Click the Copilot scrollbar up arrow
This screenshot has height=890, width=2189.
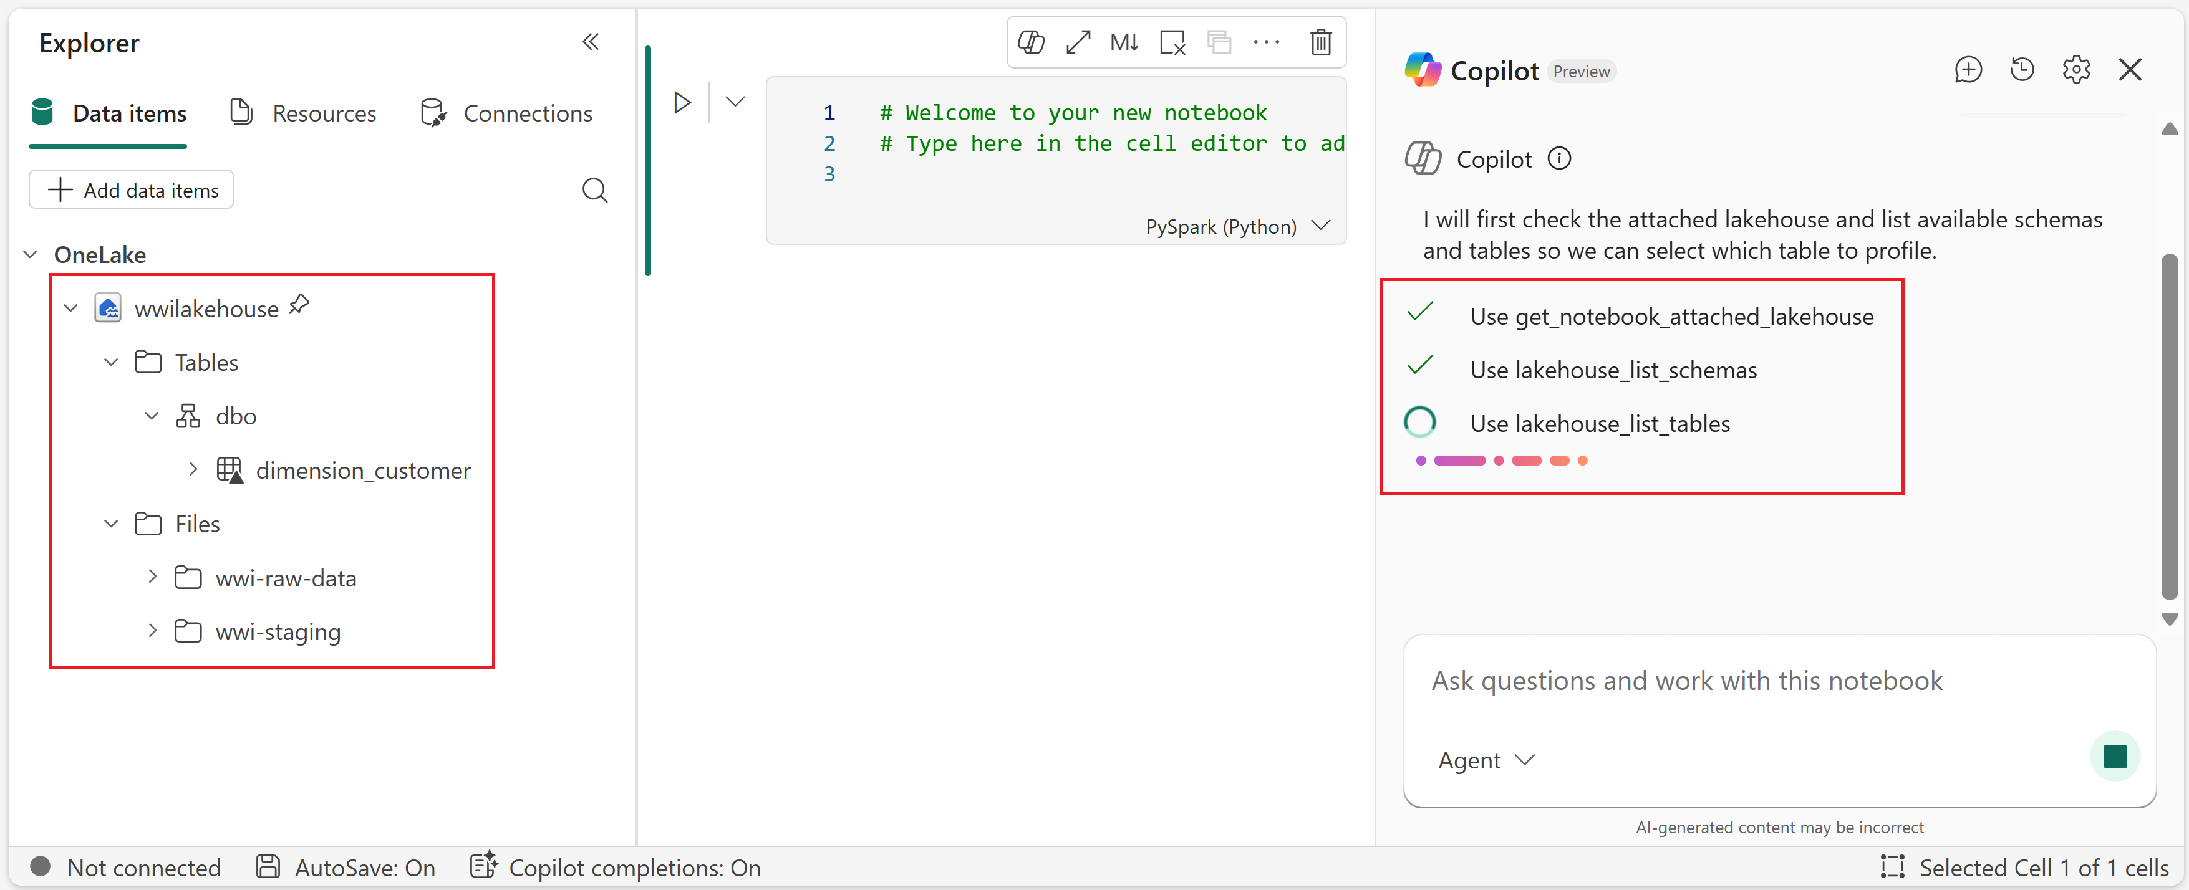[x=2170, y=129]
